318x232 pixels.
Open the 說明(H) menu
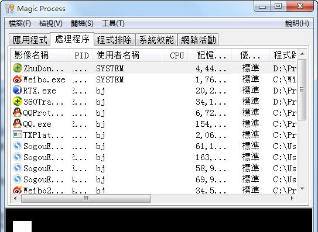[x=297, y=23]
